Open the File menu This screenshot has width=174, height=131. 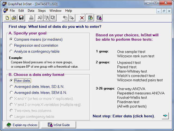[12, 11]
